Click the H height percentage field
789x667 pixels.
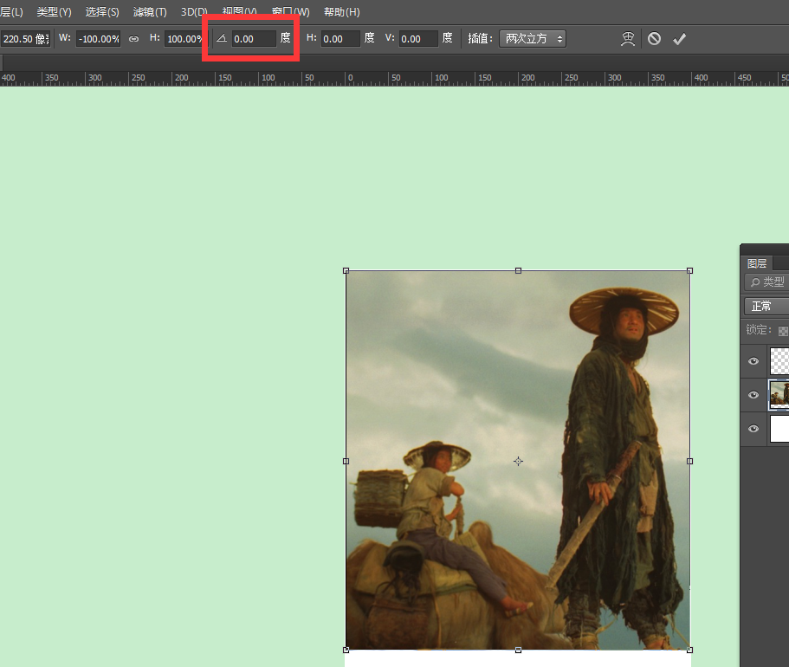point(184,39)
